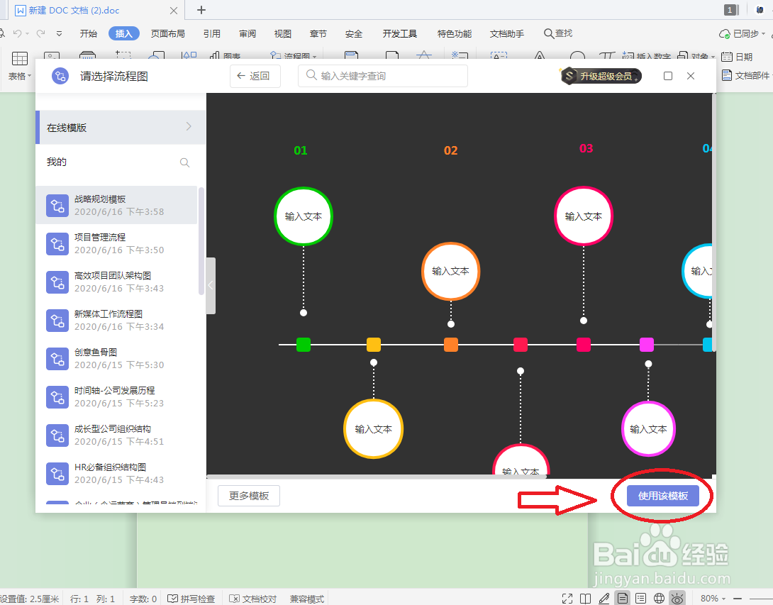Viewport: 773px width, 605px height.
Task: Close the 新建 DOC 文档 (2).doc tab
Action: [x=174, y=11]
